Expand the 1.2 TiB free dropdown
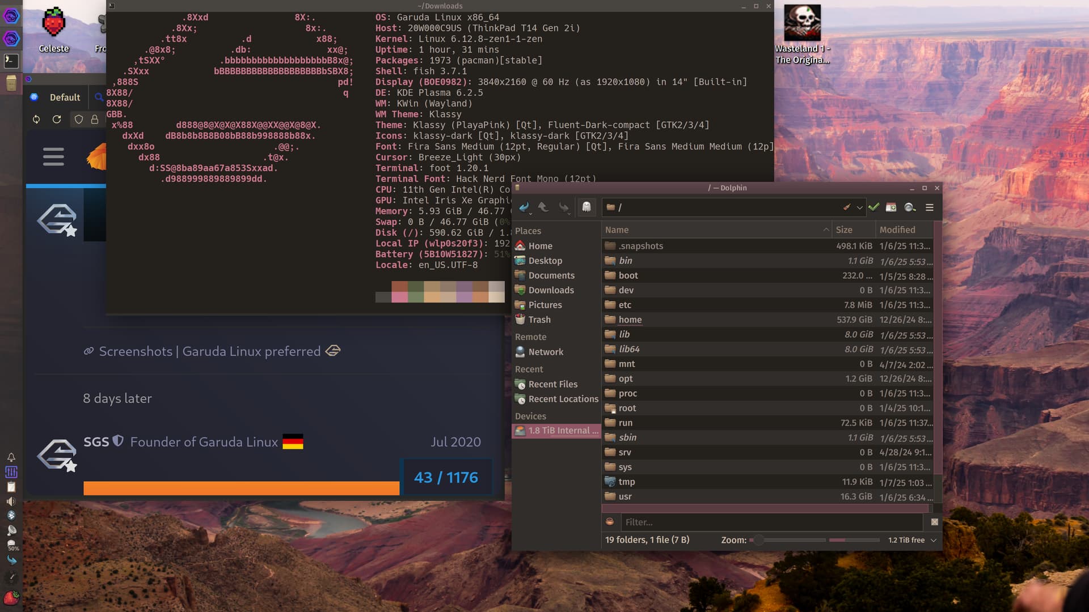Screen dimensions: 1089x612 [933, 540]
